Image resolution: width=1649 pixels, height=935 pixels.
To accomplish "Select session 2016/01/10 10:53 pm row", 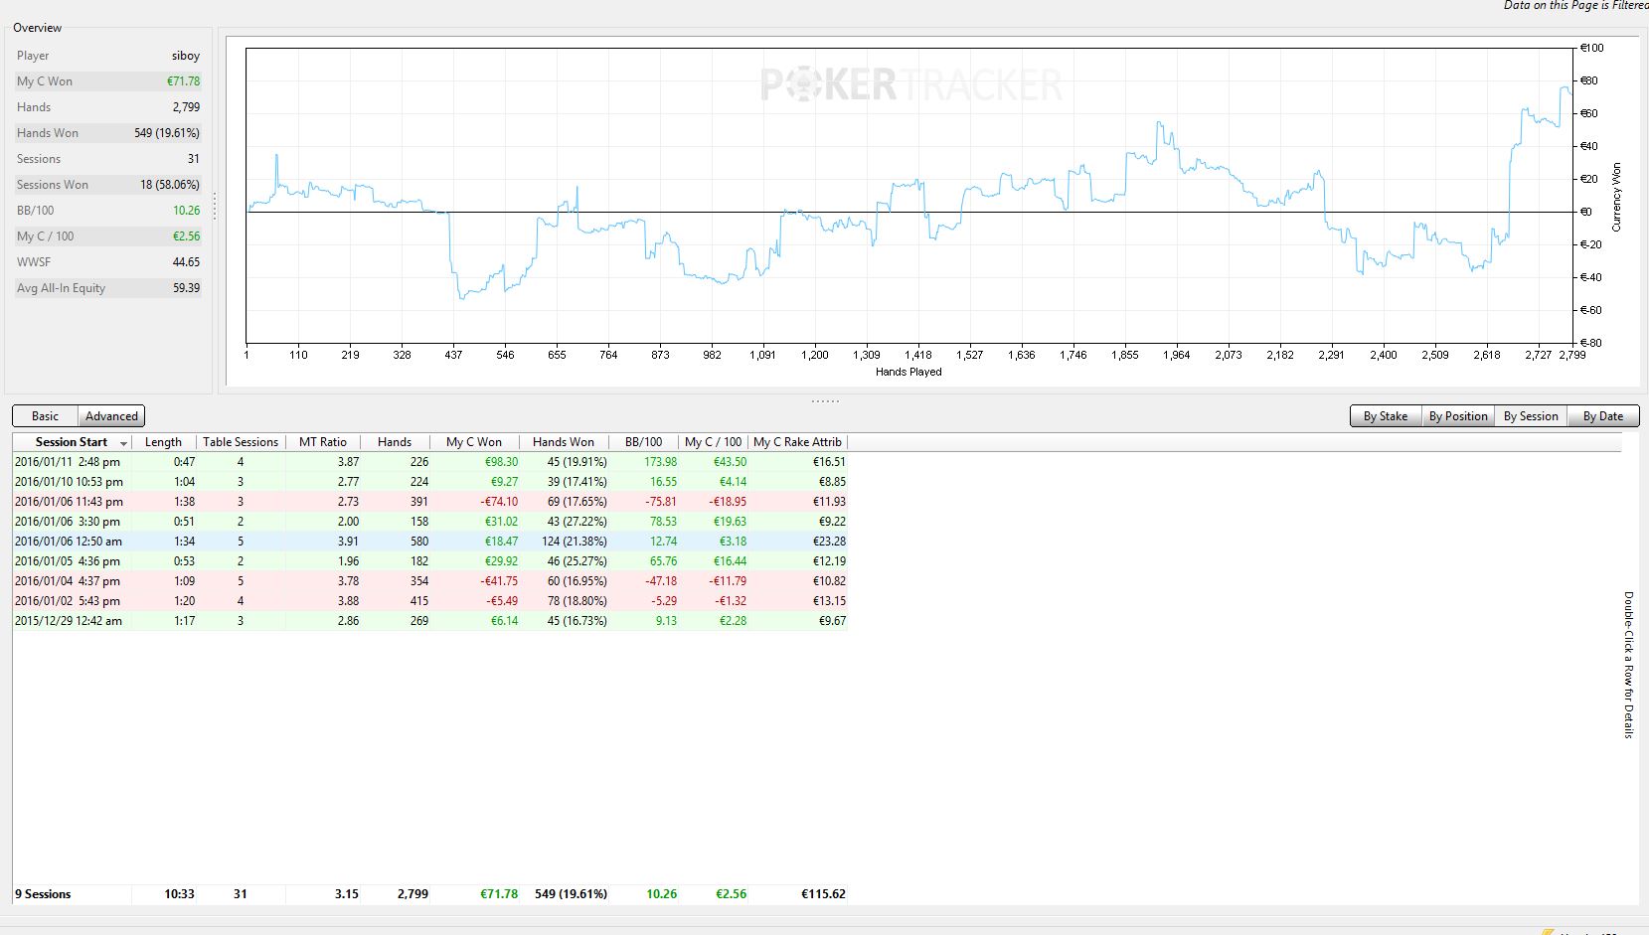I will click(x=429, y=482).
